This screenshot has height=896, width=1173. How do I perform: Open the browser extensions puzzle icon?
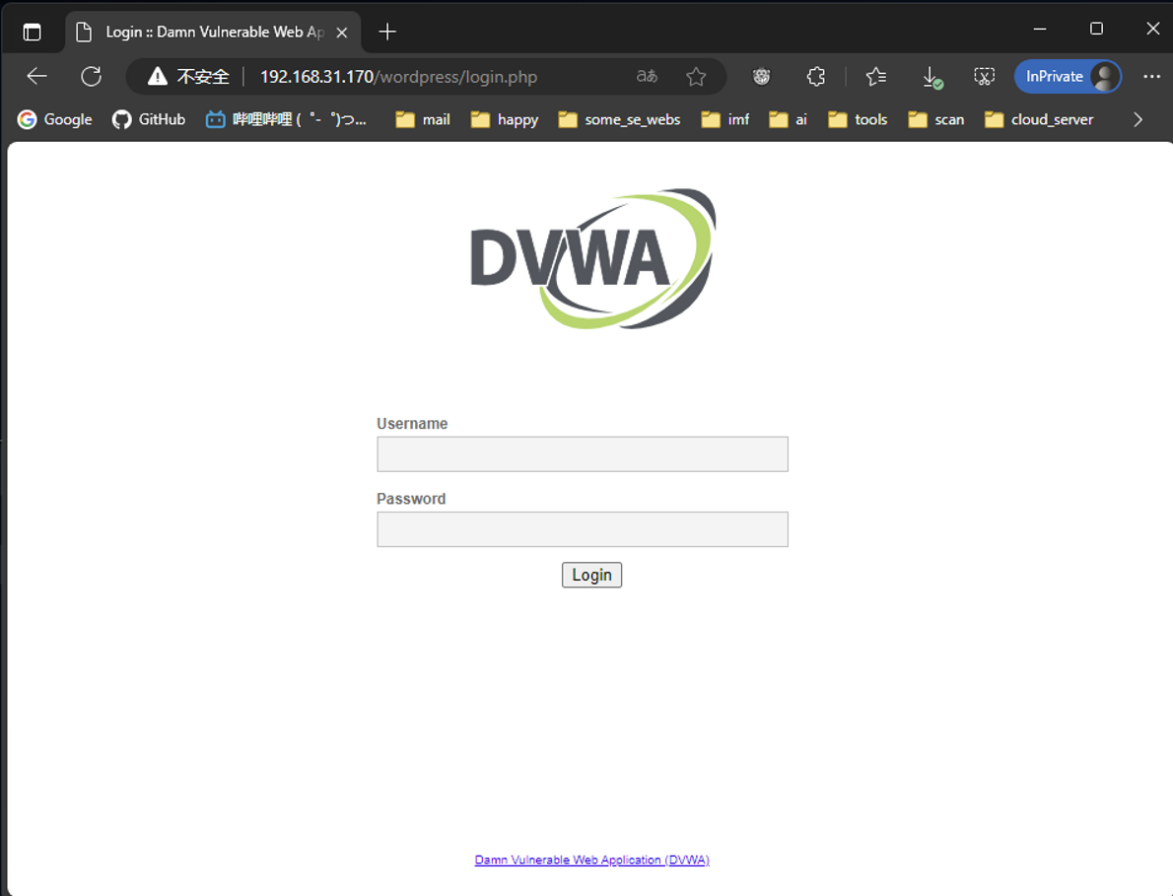click(815, 77)
